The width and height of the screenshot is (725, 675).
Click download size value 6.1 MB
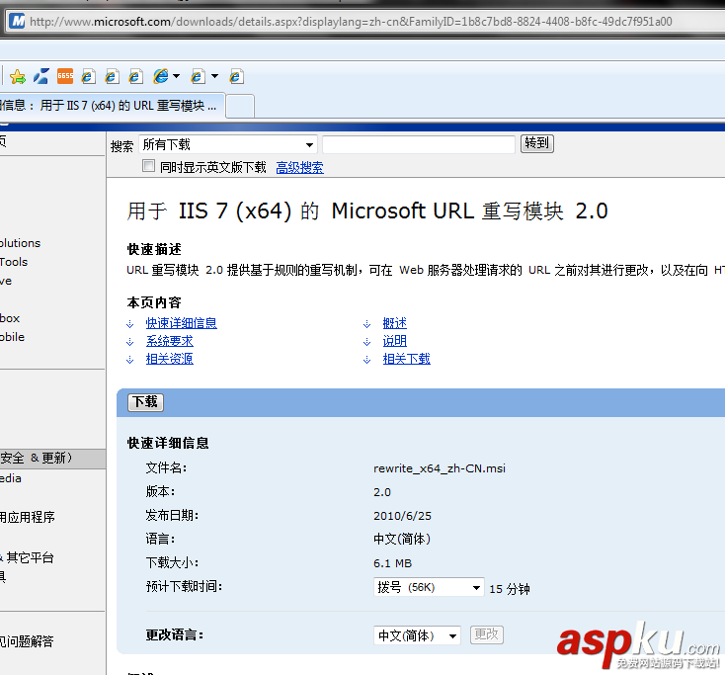pyautogui.click(x=392, y=563)
